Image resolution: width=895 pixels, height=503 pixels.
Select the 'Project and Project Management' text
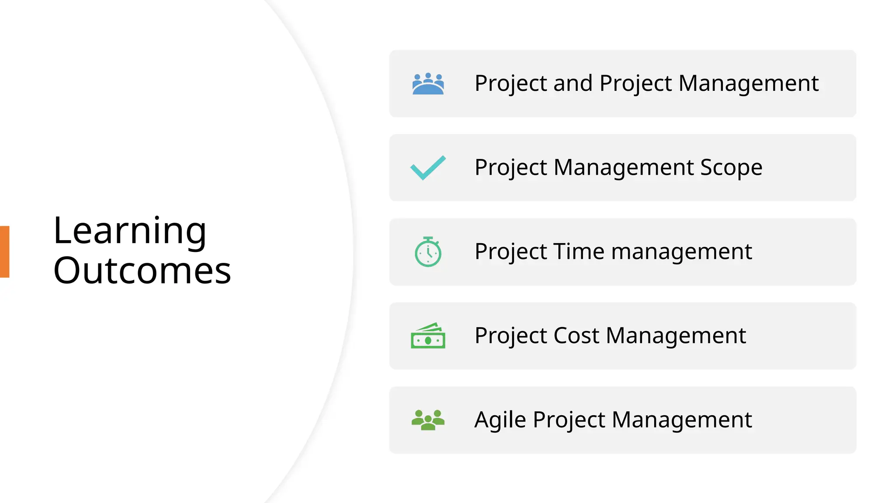point(646,83)
